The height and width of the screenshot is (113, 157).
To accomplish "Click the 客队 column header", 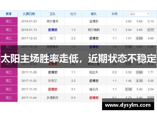I will tap(94, 14).
